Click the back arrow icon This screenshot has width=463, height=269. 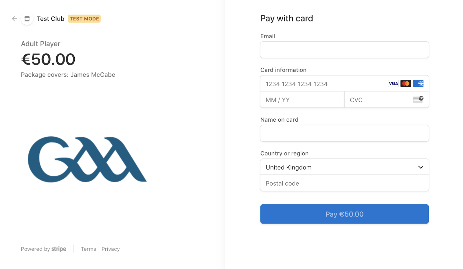click(14, 19)
